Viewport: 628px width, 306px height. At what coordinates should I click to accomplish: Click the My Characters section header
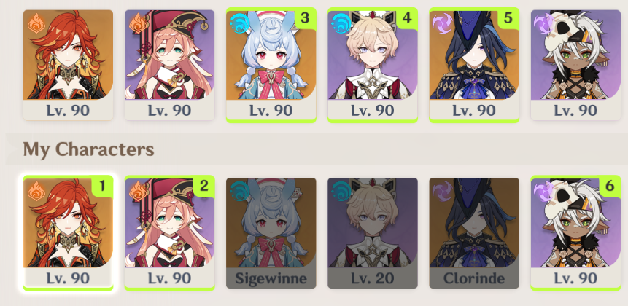point(88,149)
